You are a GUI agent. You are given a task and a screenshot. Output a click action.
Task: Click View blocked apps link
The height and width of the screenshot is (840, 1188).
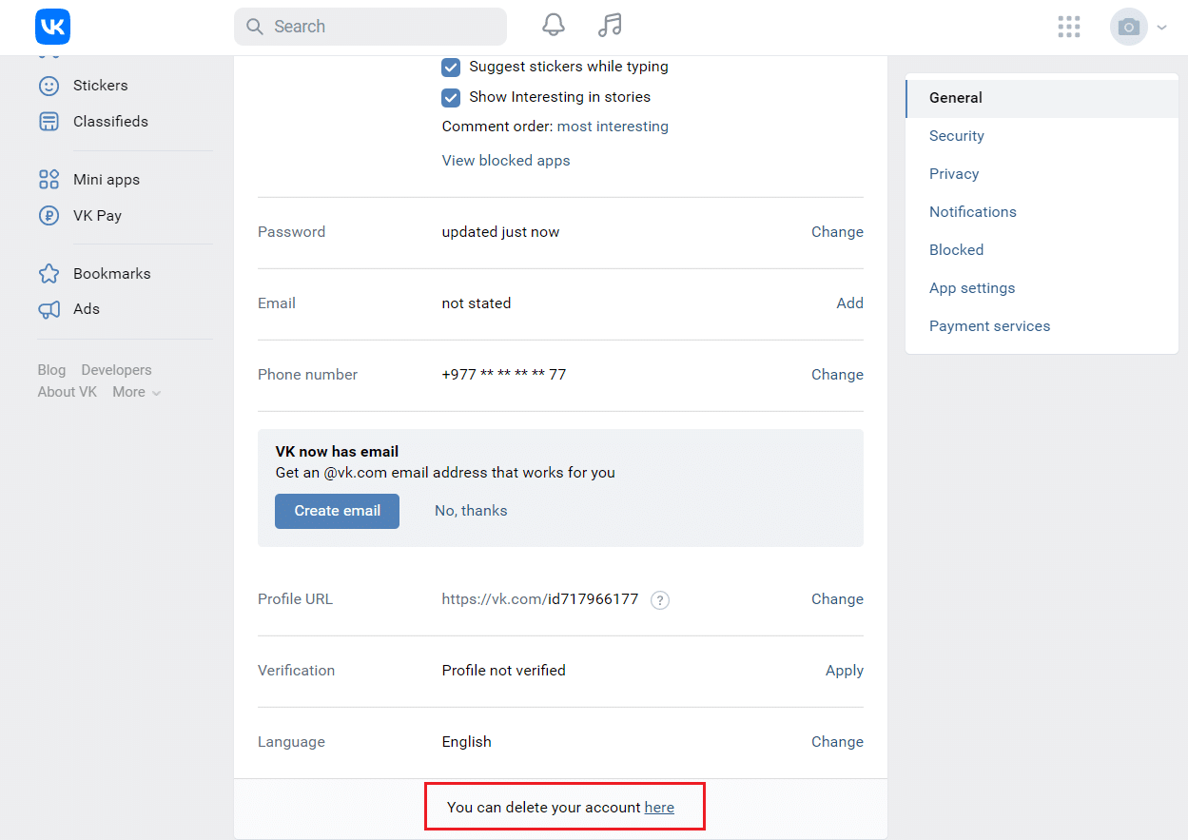[506, 161]
